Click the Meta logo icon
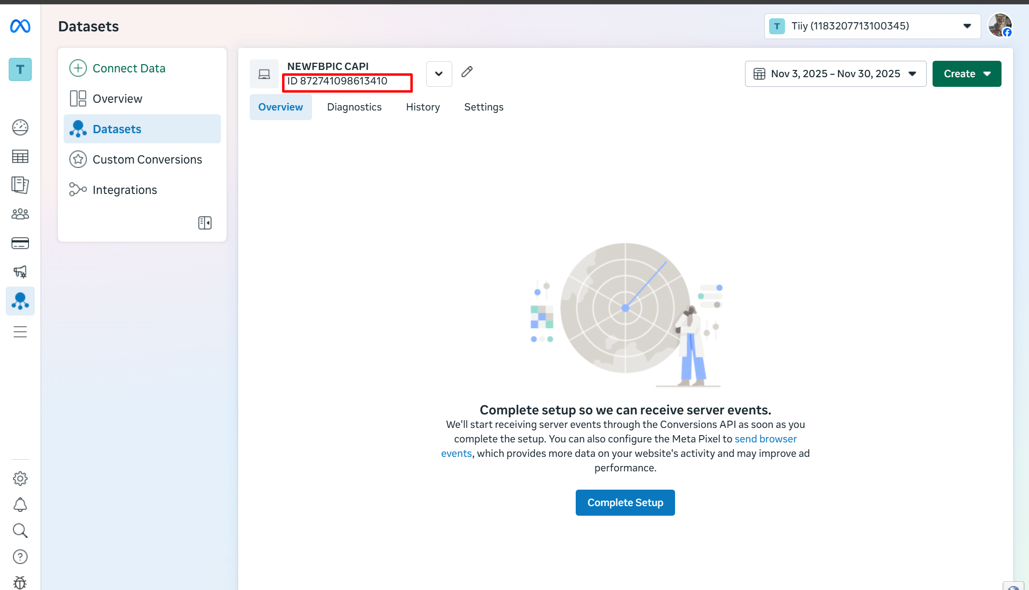Viewport: 1029px width, 590px height. pyautogui.click(x=20, y=26)
